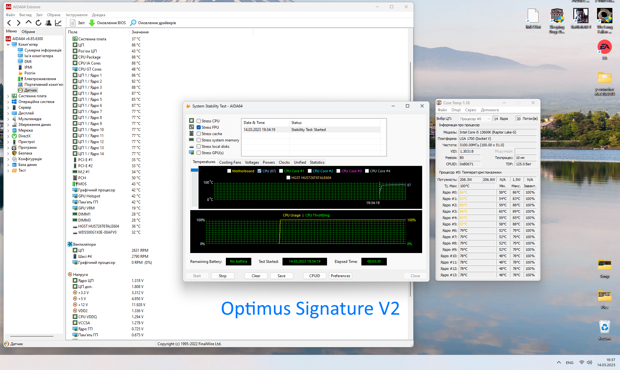Screen dimensions: 620x370
Task: Click the Preferences button
Action: pos(340,276)
